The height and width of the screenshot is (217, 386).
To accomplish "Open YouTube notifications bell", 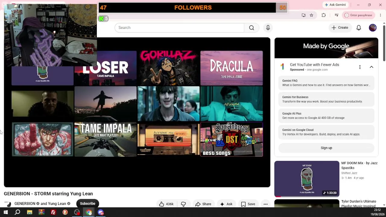I will click(359, 28).
